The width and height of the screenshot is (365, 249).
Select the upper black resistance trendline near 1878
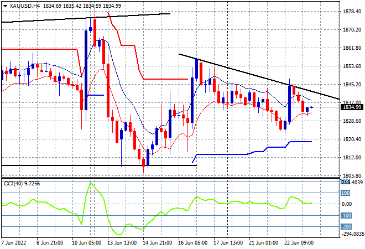pyautogui.click(x=86, y=18)
